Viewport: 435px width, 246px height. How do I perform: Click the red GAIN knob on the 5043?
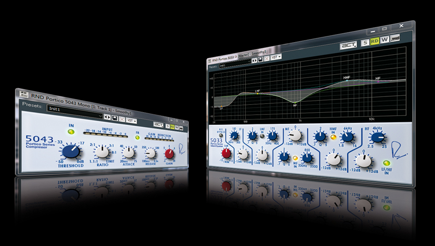(169, 154)
